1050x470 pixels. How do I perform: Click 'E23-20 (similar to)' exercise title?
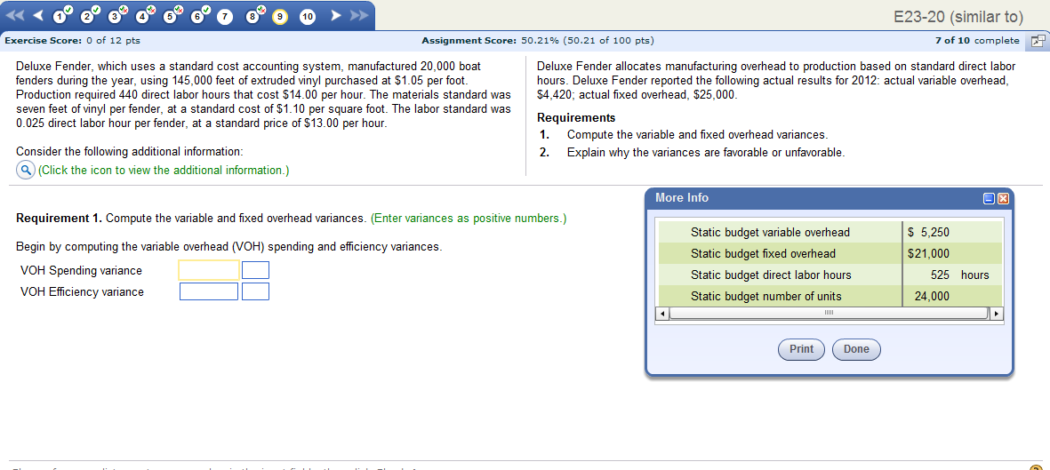[x=959, y=16]
